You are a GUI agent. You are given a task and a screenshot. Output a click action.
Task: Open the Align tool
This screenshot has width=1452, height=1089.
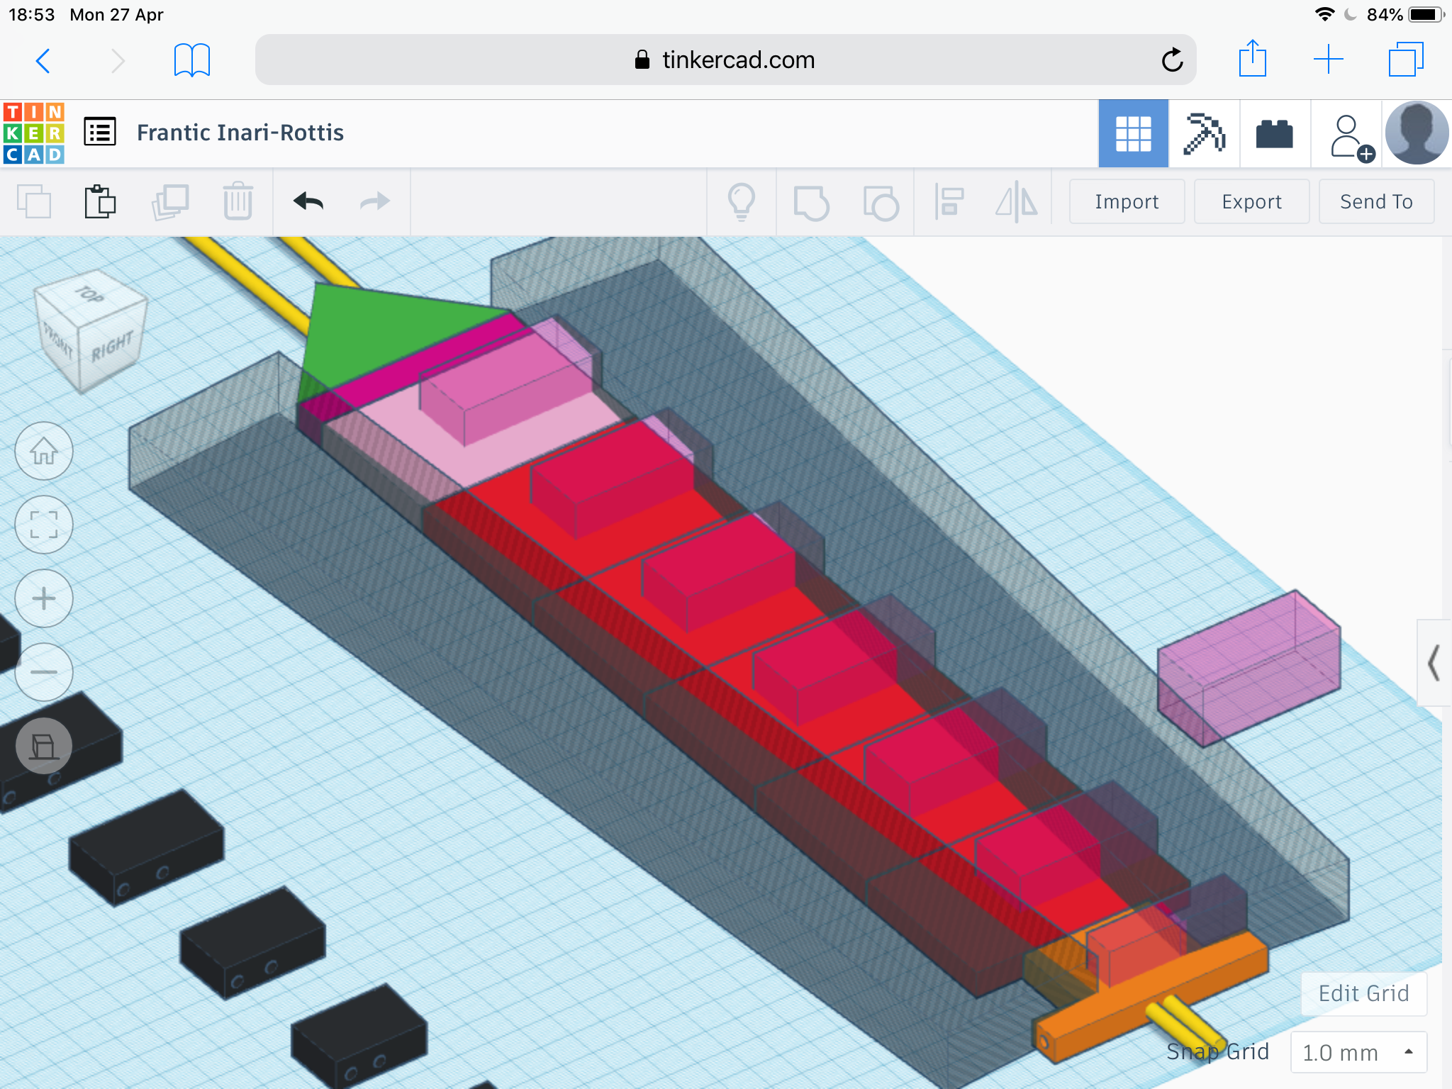pyautogui.click(x=949, y=201)
